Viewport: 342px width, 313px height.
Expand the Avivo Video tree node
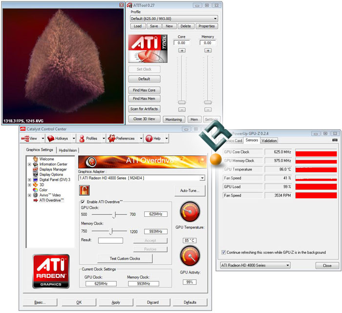pyautogui.click(x=29, y=195)
